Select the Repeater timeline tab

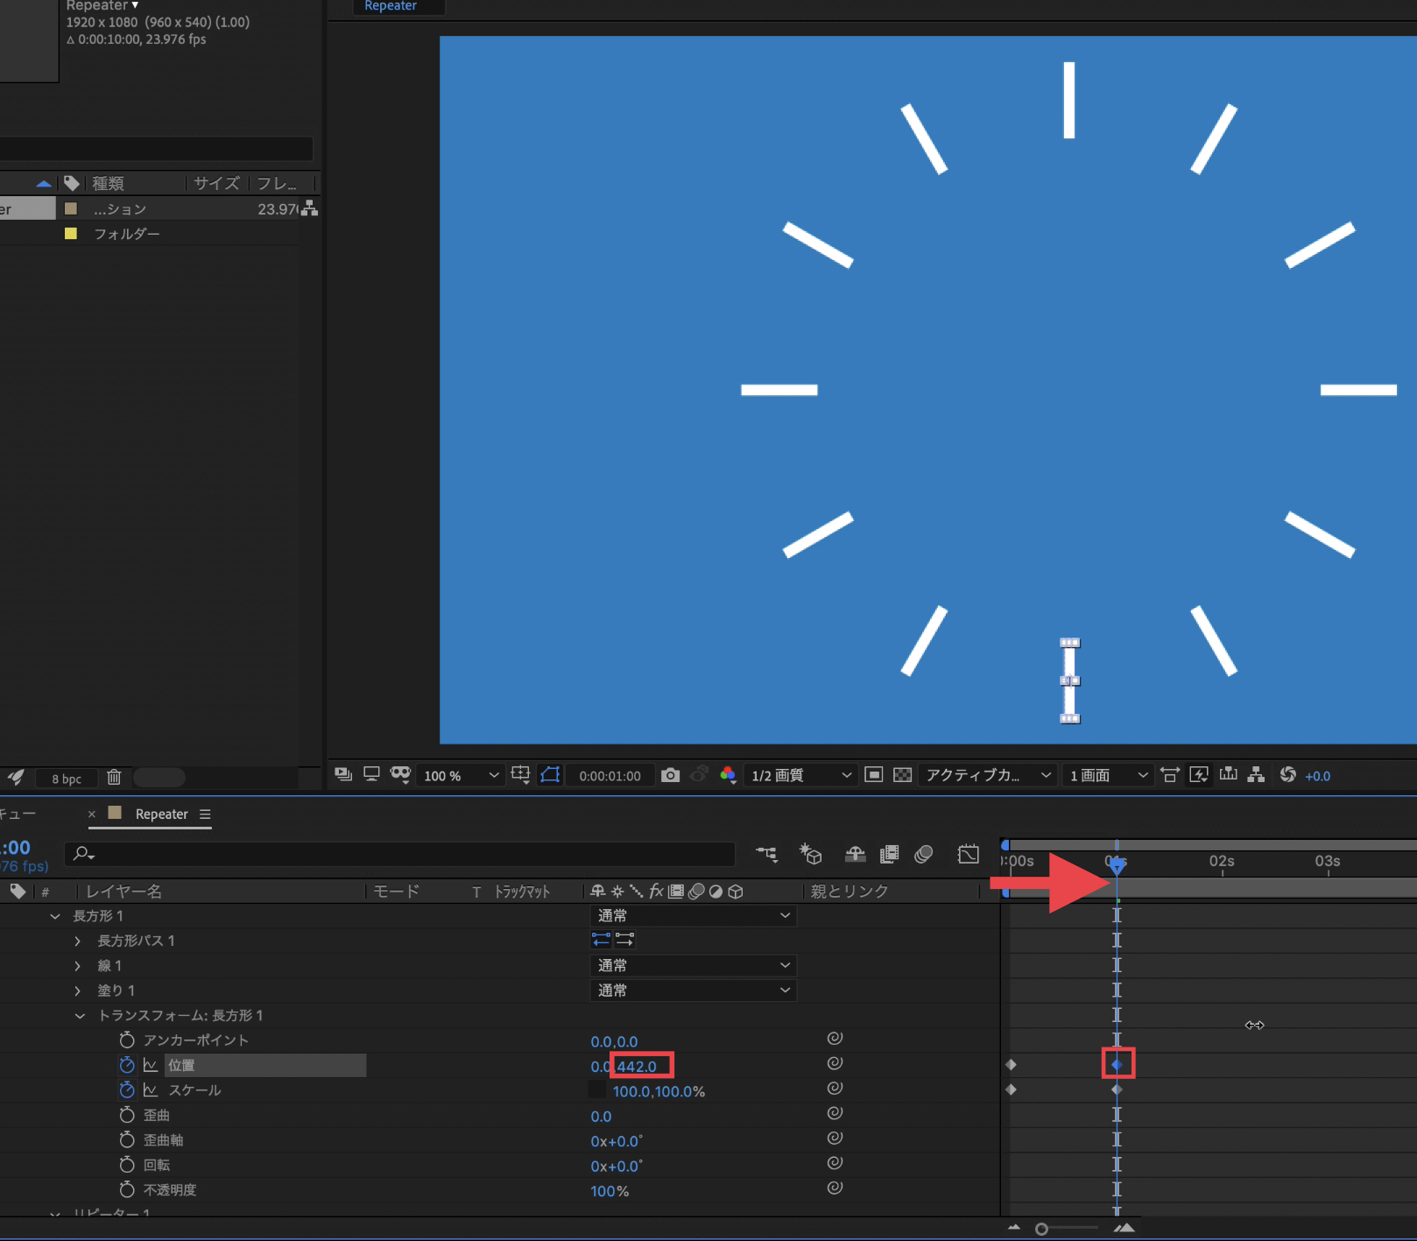(161, 814)
